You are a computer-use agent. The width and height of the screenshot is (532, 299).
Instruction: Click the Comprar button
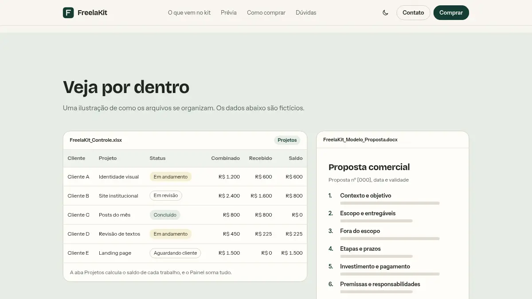451,13
